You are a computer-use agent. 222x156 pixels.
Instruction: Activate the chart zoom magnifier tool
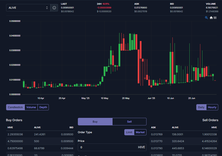[206, 18]
